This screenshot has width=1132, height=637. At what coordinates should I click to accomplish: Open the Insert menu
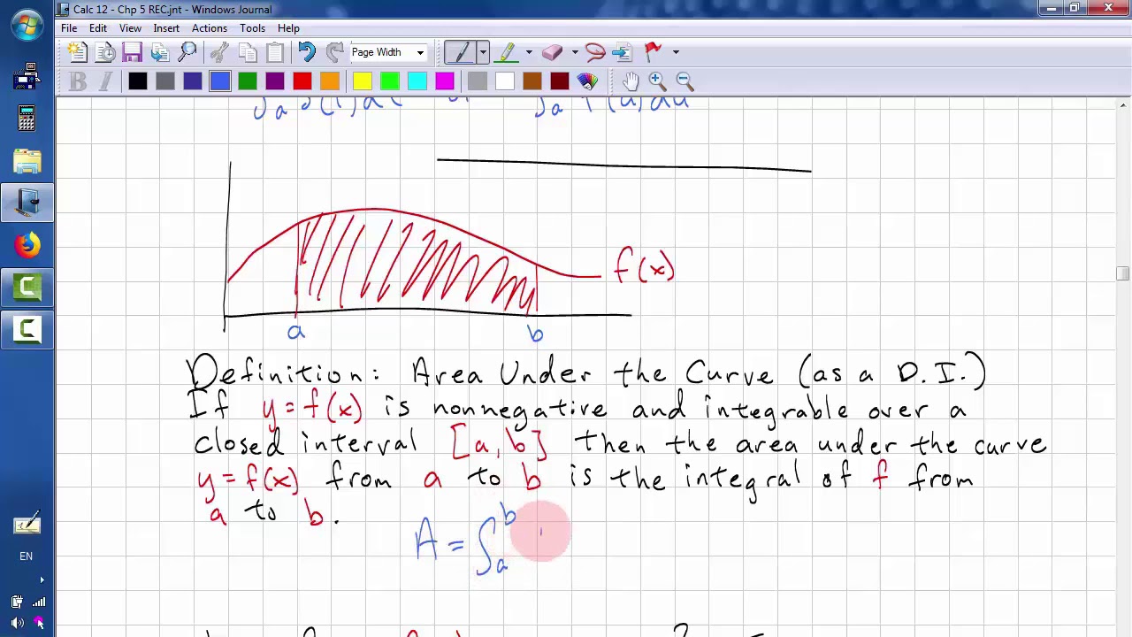click(166, 28)
